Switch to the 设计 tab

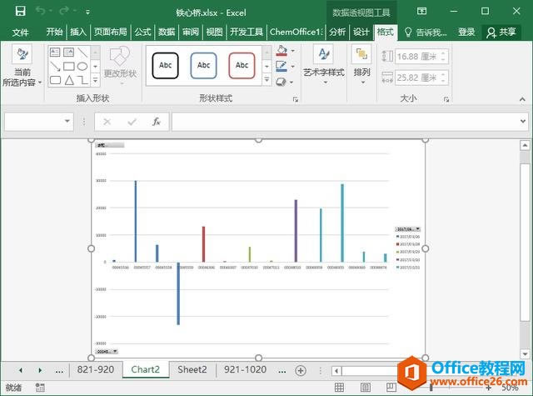tap(361, 33)
